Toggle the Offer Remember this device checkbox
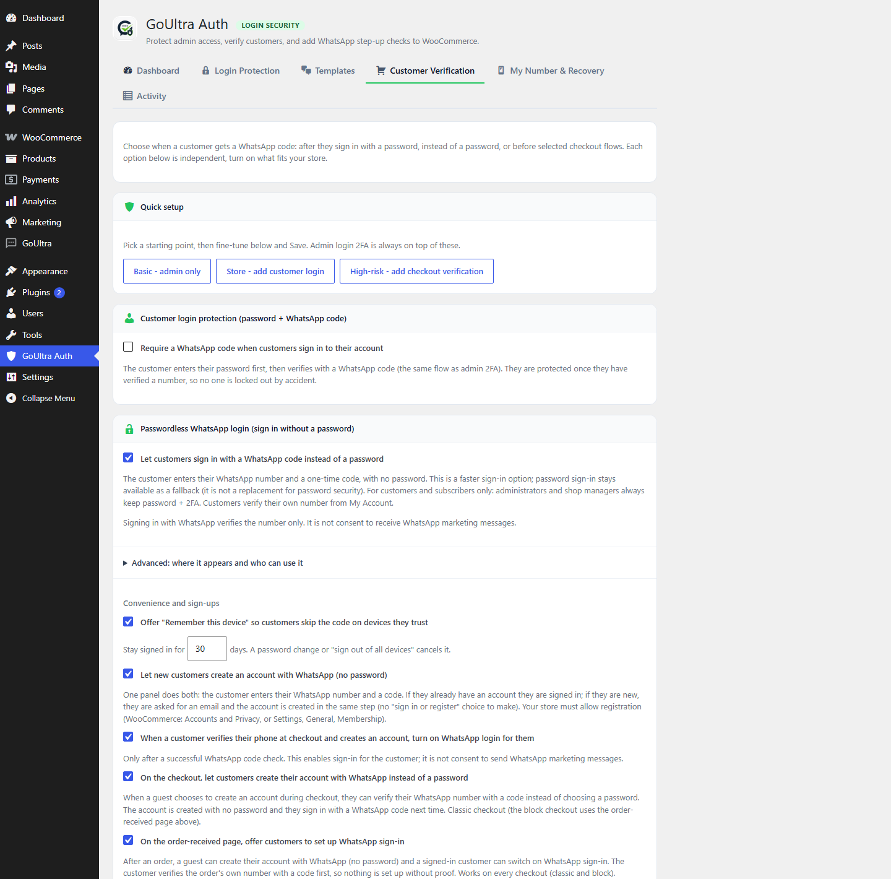 (128, 621)
